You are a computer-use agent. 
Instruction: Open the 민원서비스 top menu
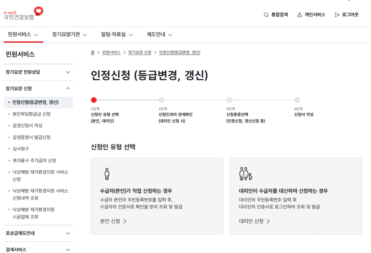point(23,34)
